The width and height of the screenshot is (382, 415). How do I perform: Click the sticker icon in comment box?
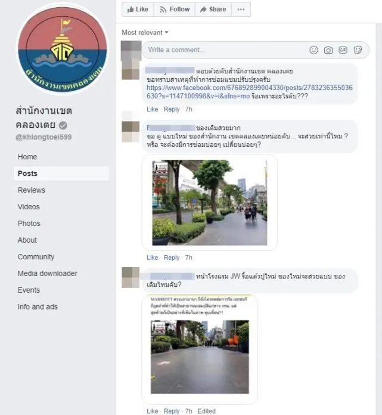click(358, 50)
